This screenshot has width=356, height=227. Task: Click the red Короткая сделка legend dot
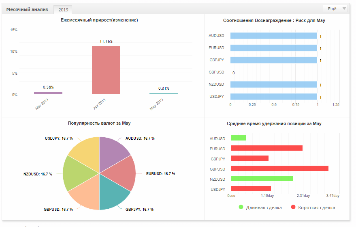click(x=293, y=207)
